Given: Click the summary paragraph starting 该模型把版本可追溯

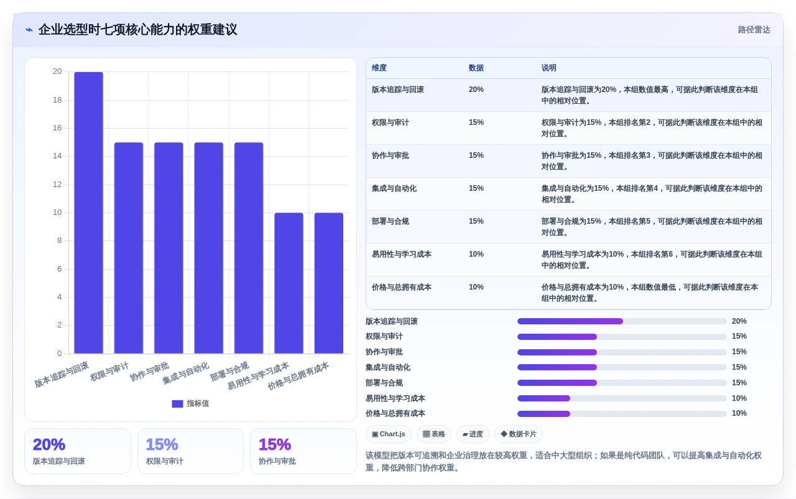Looking at the screenshot, I should (x=563, y=462).
